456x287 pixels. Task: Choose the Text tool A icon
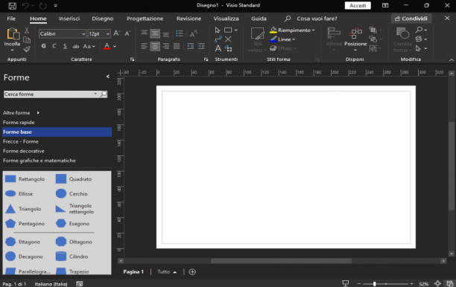point(218,48)
